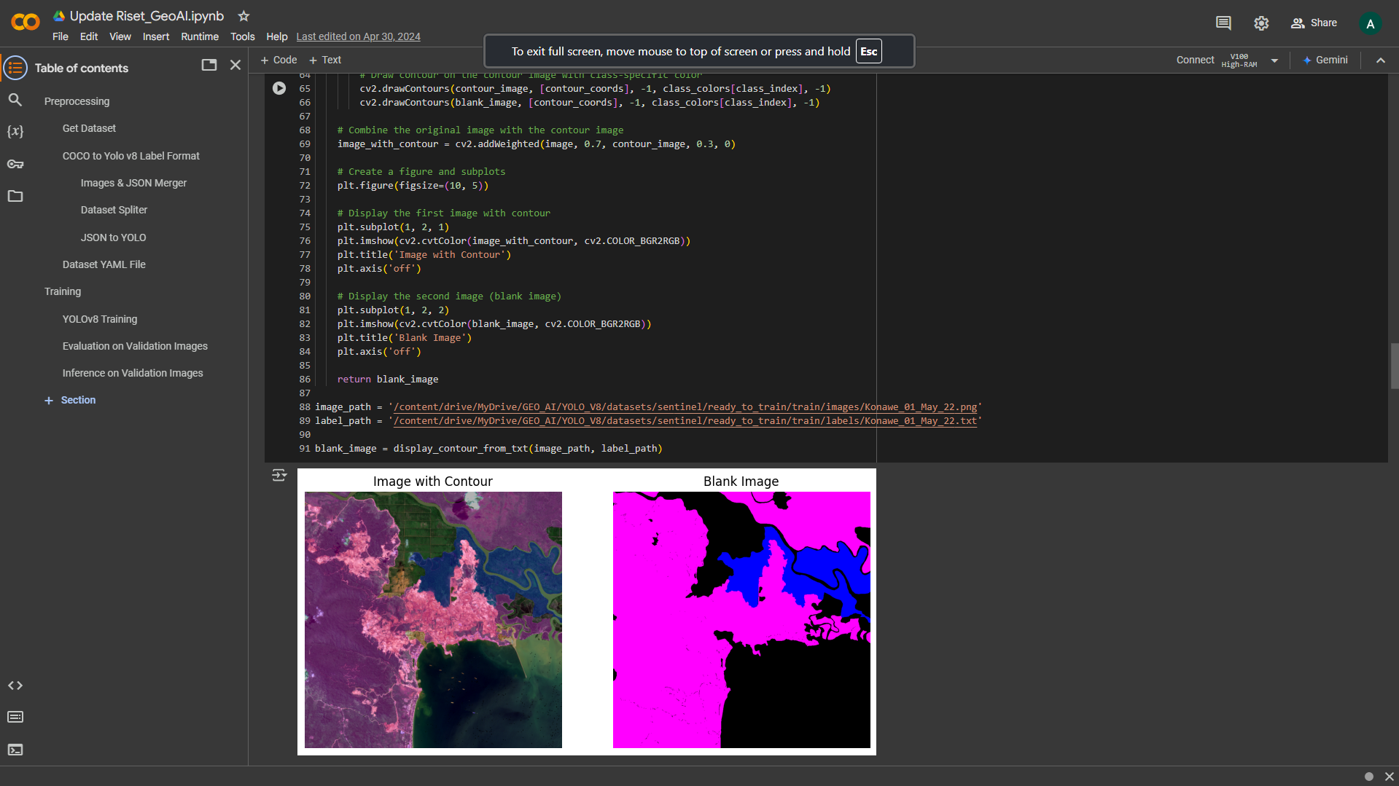Open the Find and replace search icon

[x=15, y=100]
